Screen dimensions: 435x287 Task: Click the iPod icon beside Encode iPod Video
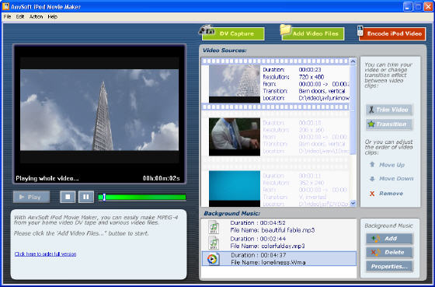pyautogui.click(x=360, y=30)
